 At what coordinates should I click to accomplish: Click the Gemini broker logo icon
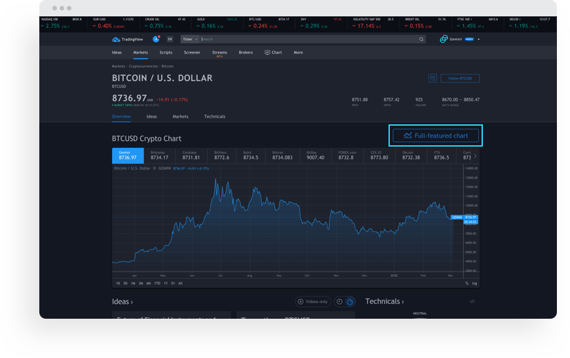[x=444, y=39]
